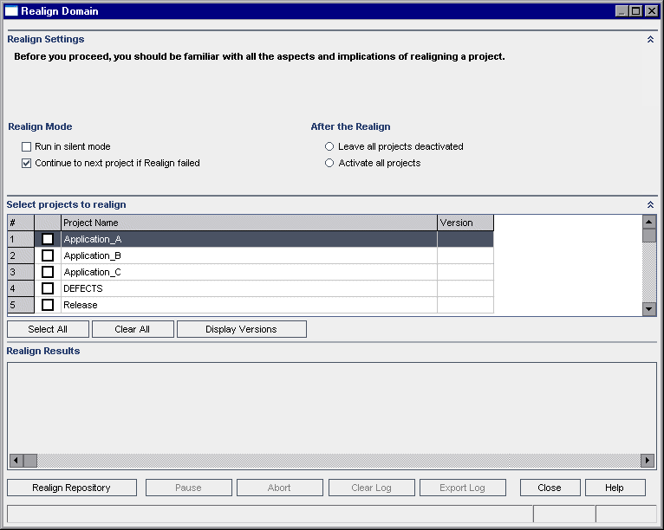Click the # column header
664x530 pixels.
(20, 223)
